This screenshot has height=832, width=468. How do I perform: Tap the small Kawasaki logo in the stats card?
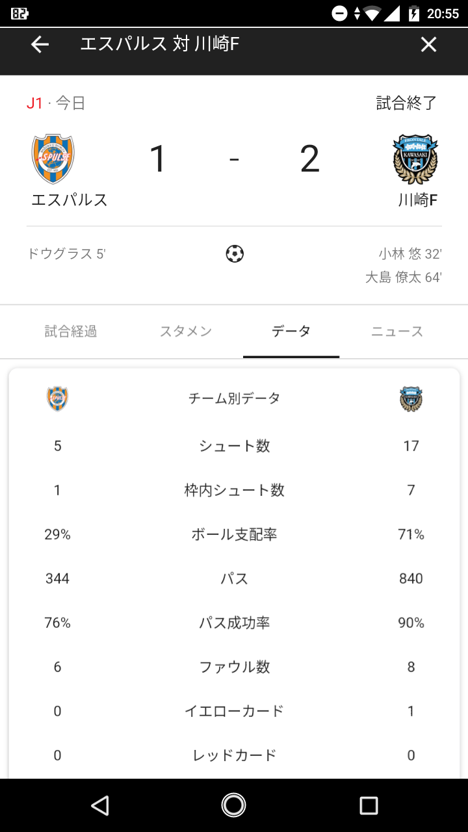pyautogui.click(x=411, y=398)
